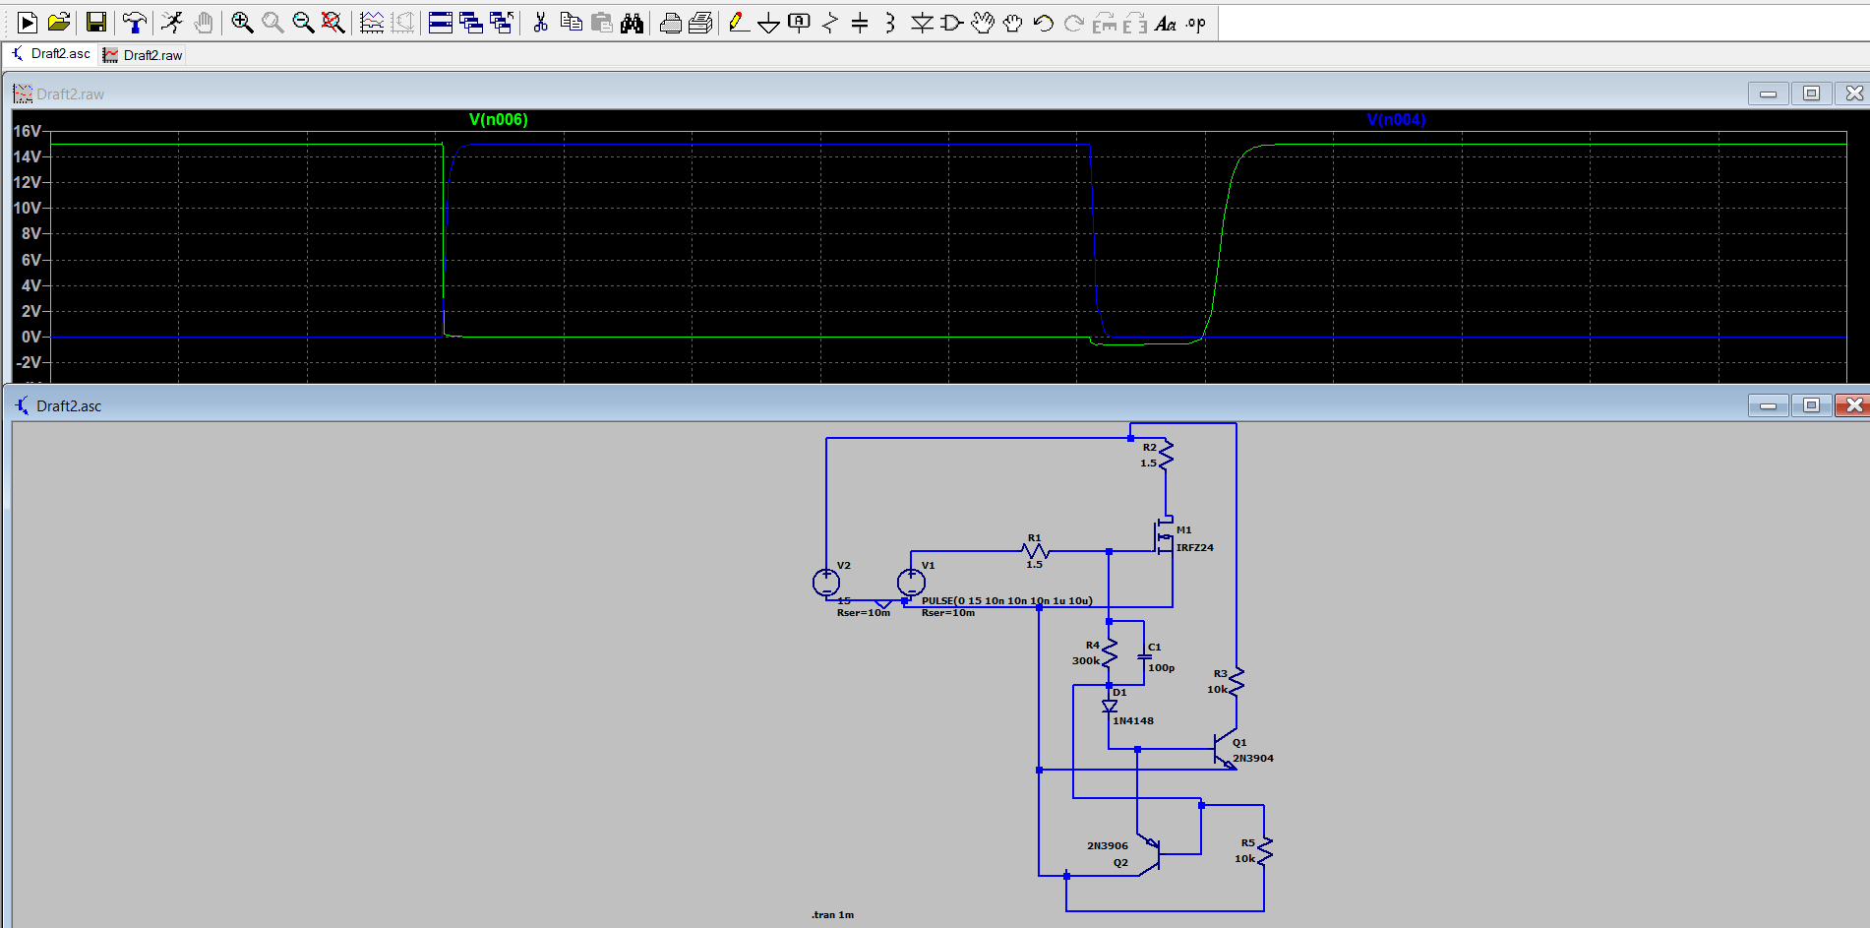Click the PULSE(0 15 10n 10n 10n 1u 10u) text
This screenshot has height=928, width=1870.
1006,600
